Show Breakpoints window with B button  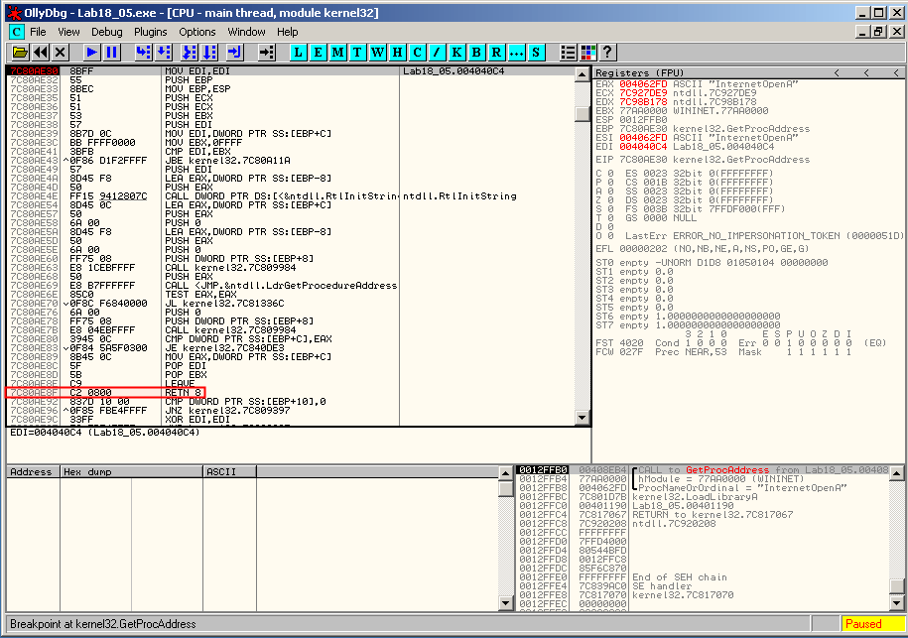pos(476,52)
